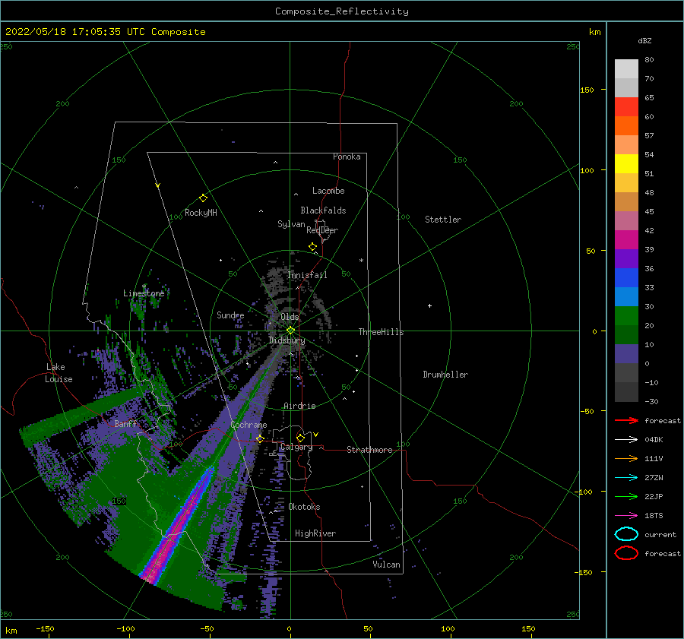684x639 pixels.
Task: Click the RedDeer city label
Action: tap(322, 230)
